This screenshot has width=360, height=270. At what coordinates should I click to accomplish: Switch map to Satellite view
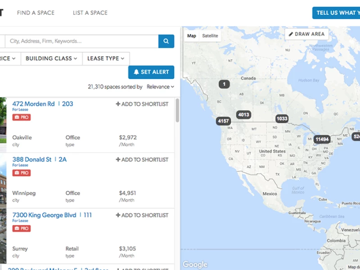coord(210,36)
